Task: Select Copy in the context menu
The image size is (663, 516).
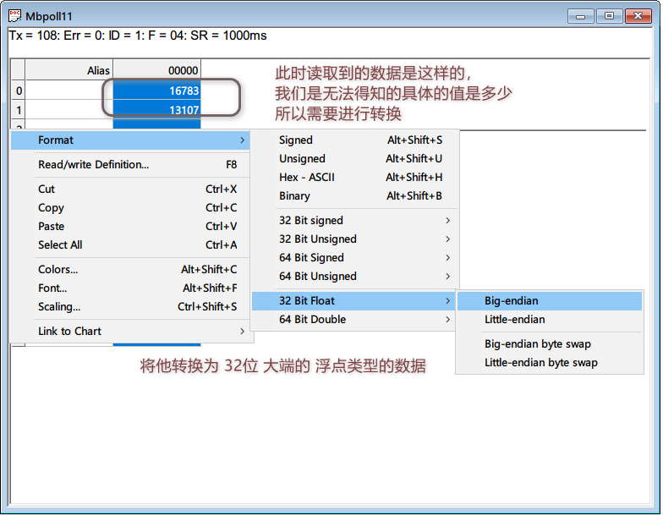Action: [x=130, y=208]
